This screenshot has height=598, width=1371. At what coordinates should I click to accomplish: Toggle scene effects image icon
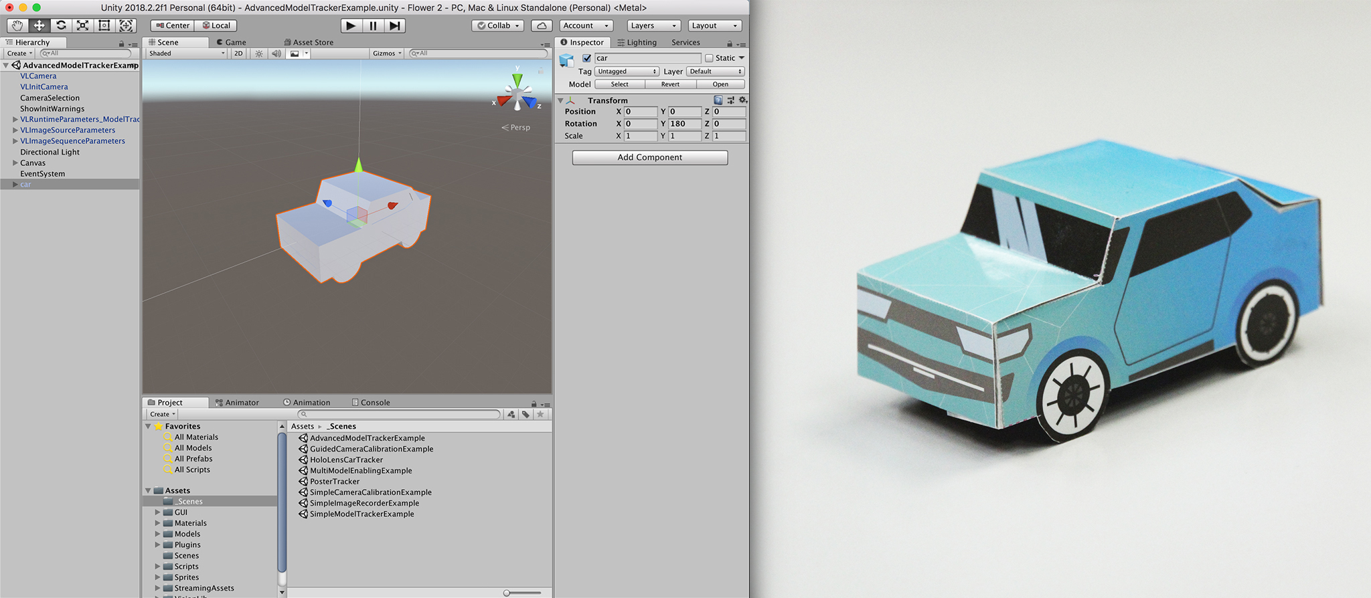pyautogui.click(x=295, y=54)
